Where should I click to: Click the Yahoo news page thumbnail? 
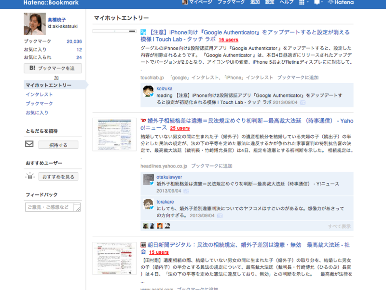tap(114, 135)
